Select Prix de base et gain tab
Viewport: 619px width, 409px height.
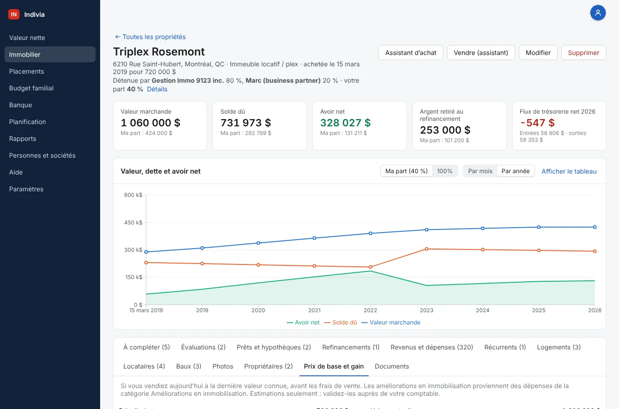tap(334, 366)
